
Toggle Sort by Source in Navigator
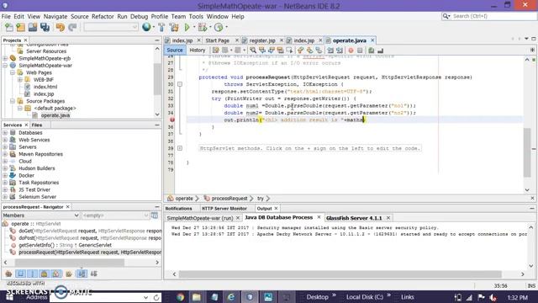point(93,274)
